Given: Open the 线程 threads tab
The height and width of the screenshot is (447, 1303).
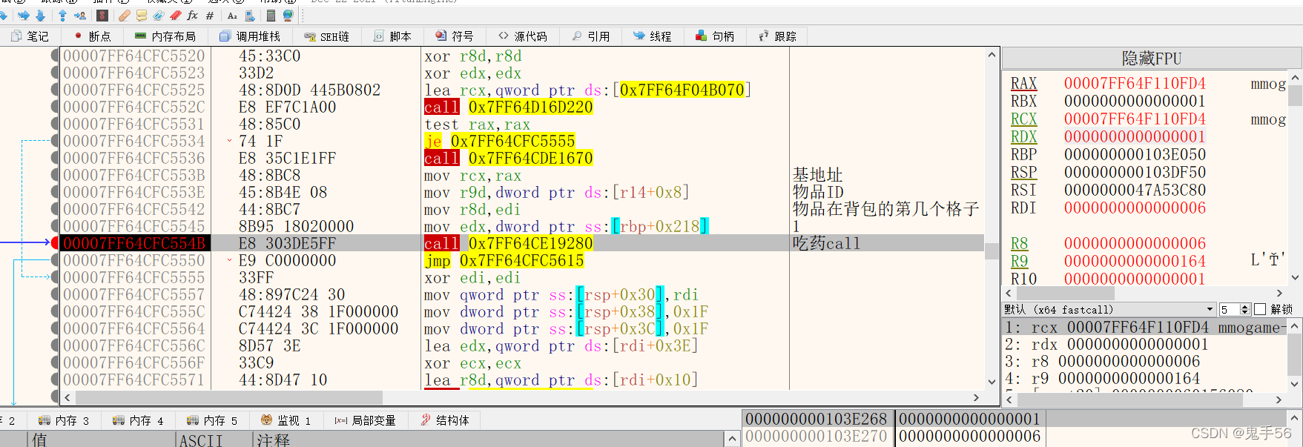Looking at the screenshot, I should (653, 36).
